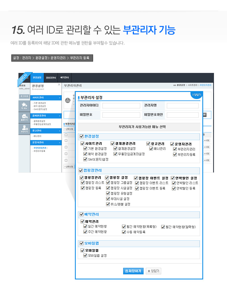Click the 부관리자관리 breadcrumb link
The width and height of the screenshot is (227, 303).
point(205,85)
